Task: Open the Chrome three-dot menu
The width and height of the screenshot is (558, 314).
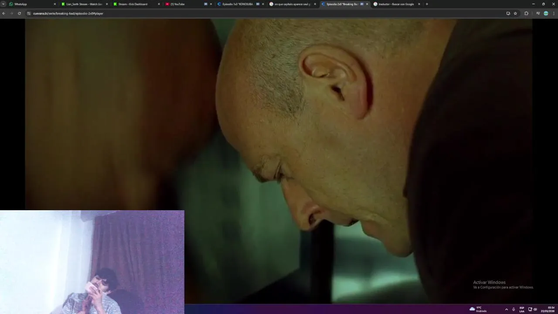Action: tap(554, 14)
